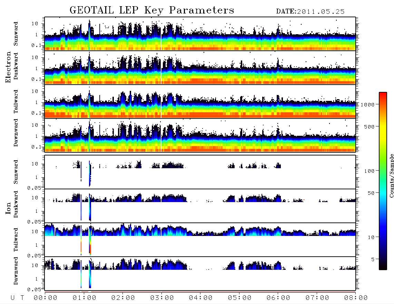Click the 50 color bar tick value

pos(371,193)
